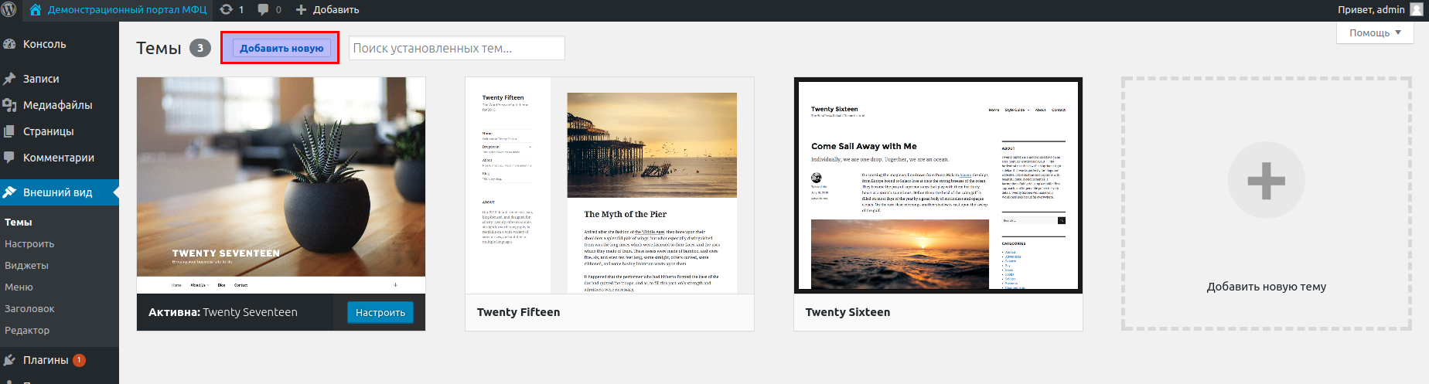
Task: Open the comments bubble icon in admin bar
Action: (x=263, y=9)
